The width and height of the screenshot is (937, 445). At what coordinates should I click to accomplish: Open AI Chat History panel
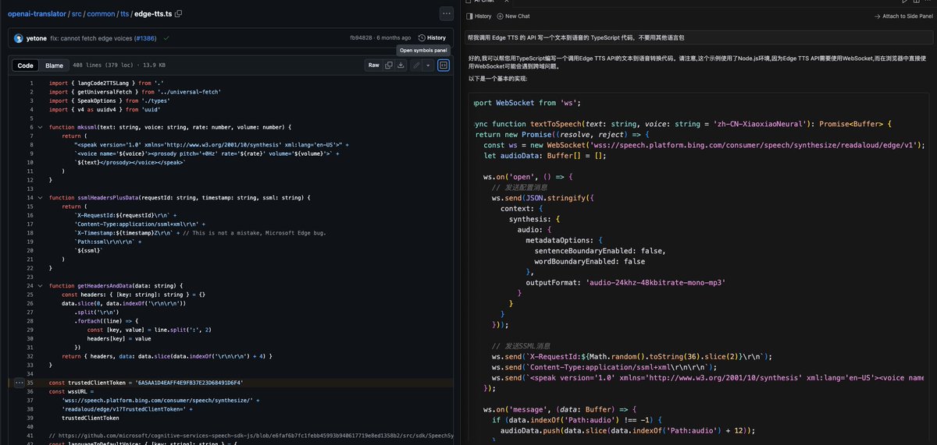[479, 16]
